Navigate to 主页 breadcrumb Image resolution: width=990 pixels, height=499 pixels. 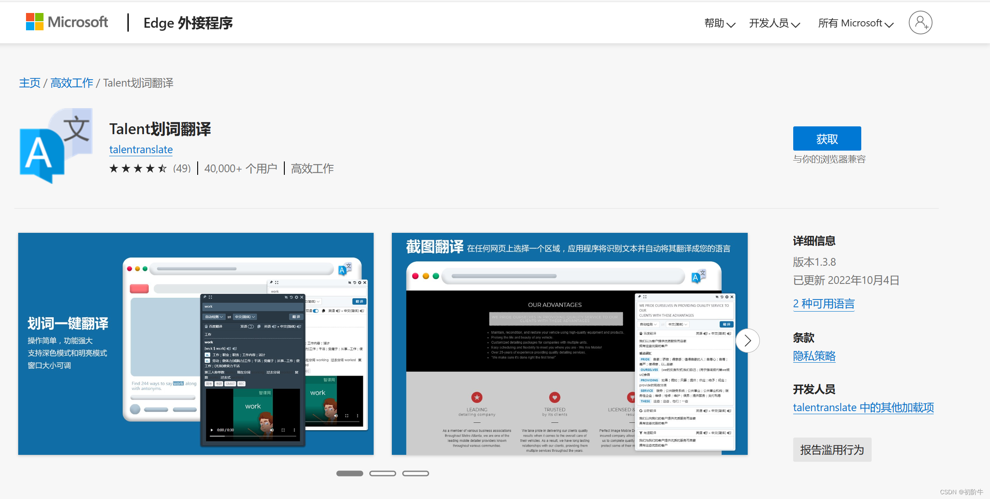[x=29, y=83]
